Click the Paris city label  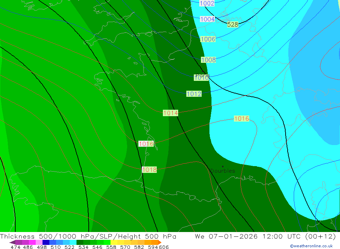[x=203, y=76]
